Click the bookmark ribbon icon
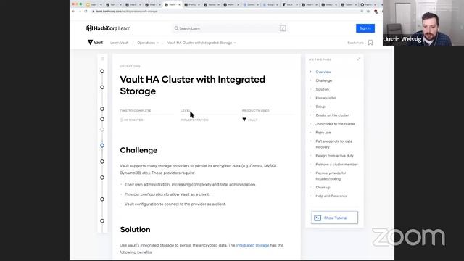Image resolution: width=464 pixels, height=261 pixels. pos(370,43)
